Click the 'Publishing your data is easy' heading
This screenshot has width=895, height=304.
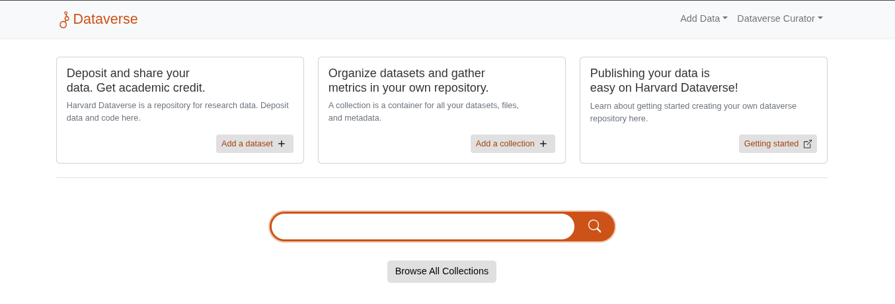(664, 80)
